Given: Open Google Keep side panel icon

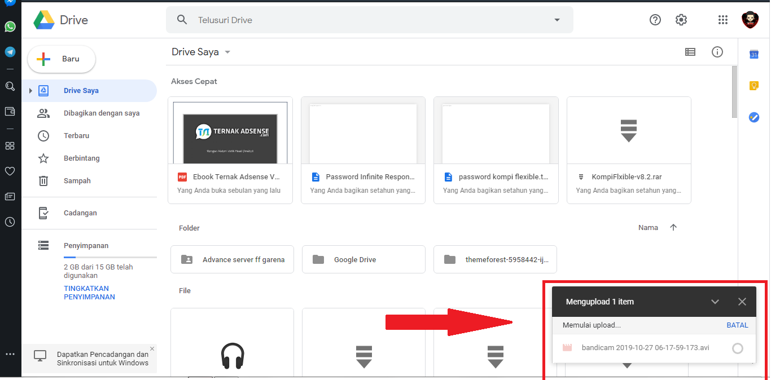Looking at the screenshot, I should pyautogui.click(x=754, y=86).
